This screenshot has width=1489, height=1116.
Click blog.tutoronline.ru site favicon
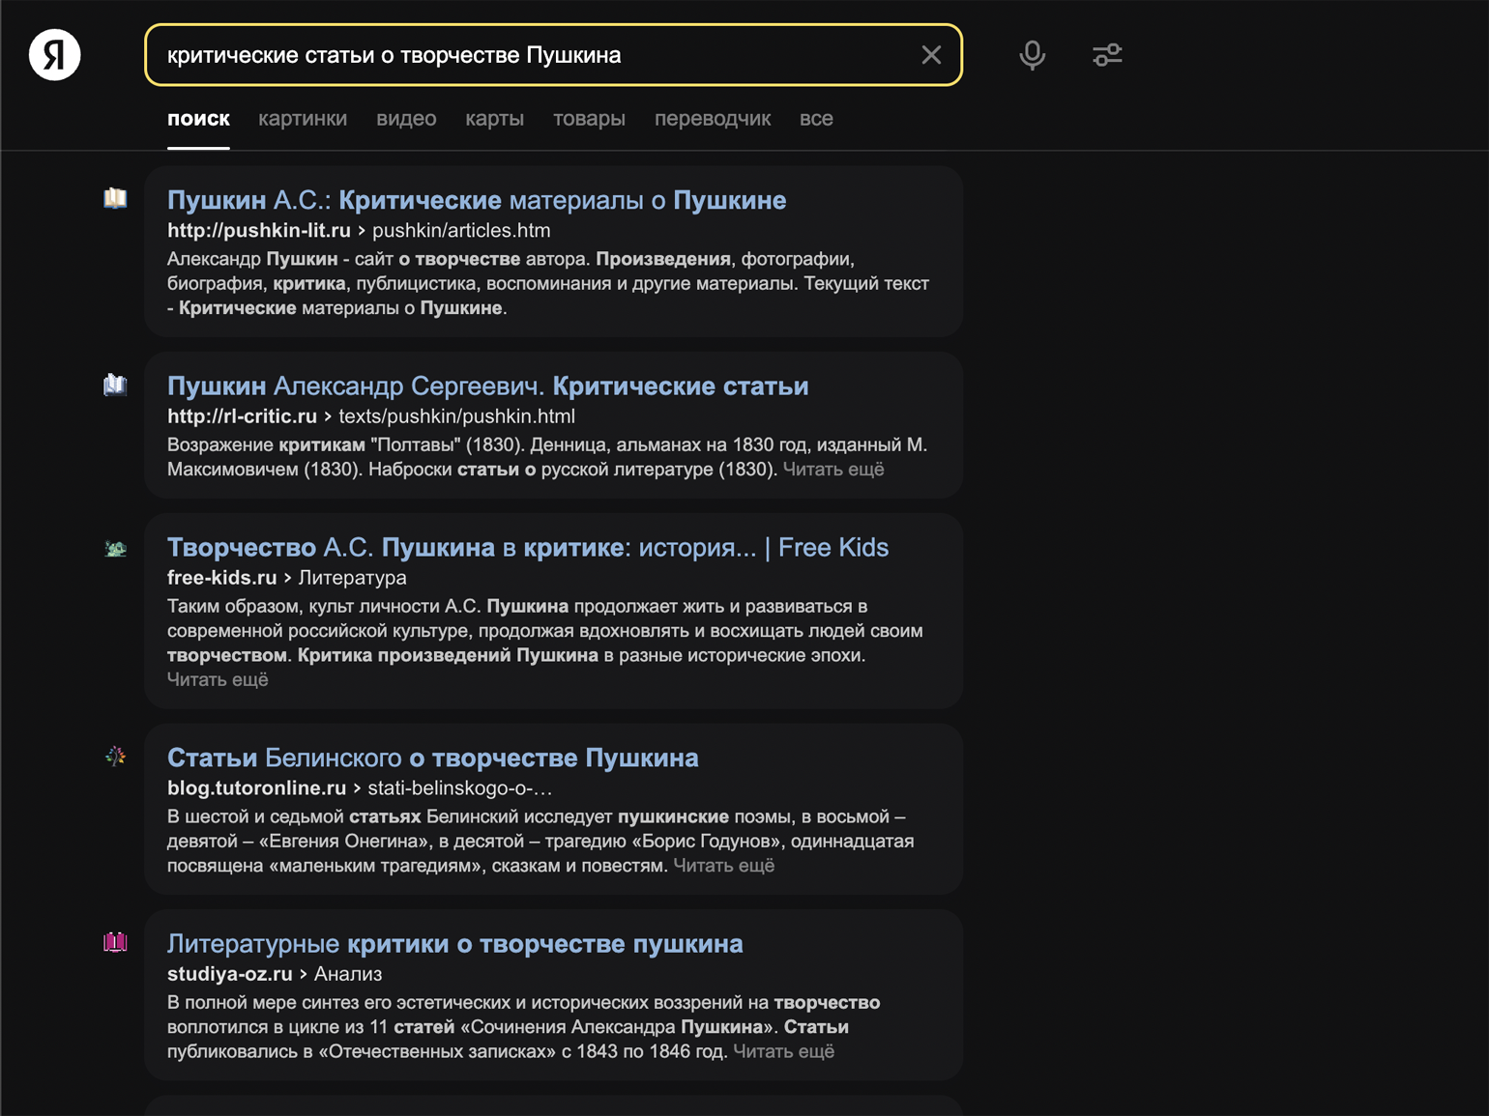[x=115, y=757]
